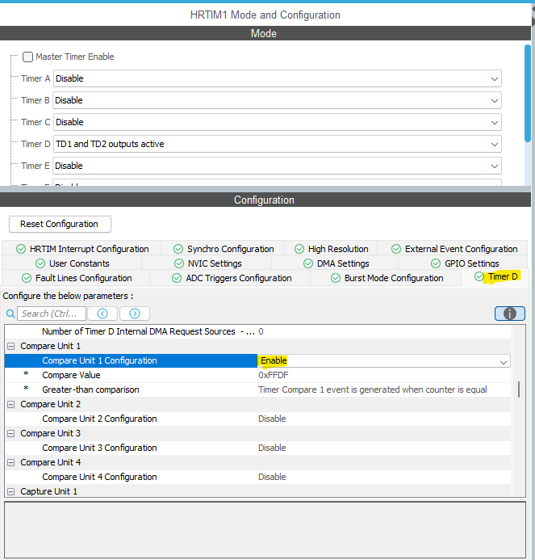Open the Timer C mode dropdown
Screen dimensions: 535x560
click(x=278, y=122)
